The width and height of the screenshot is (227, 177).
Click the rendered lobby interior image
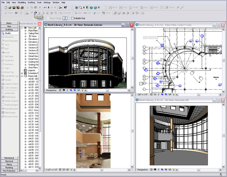pyautogui.click(x=93, y=131)
